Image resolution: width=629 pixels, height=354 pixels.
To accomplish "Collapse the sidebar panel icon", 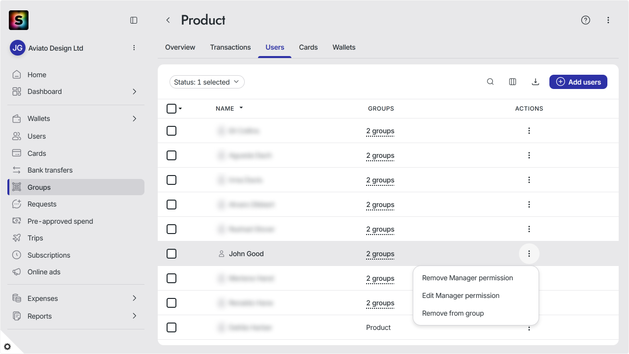I will [x=134, y=20].
